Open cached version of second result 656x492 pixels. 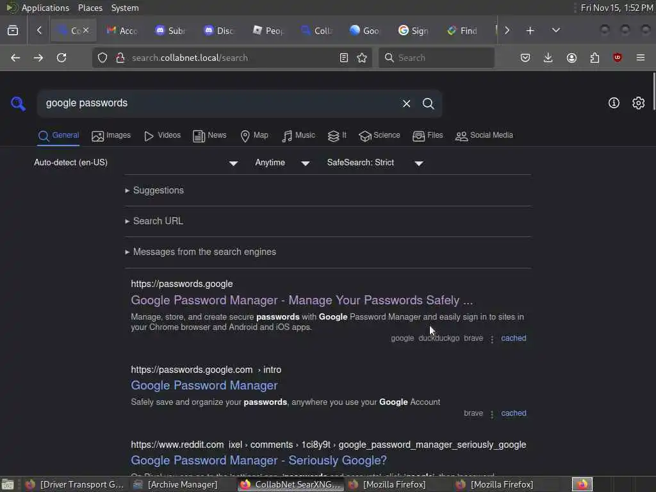[x=513, y=413]
